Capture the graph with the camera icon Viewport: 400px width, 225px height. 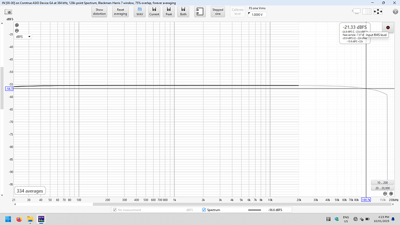point(8,12)
